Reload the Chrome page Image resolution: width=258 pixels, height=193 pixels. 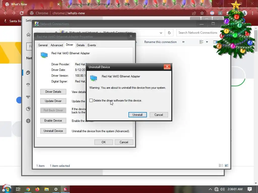tap(22, 13)
